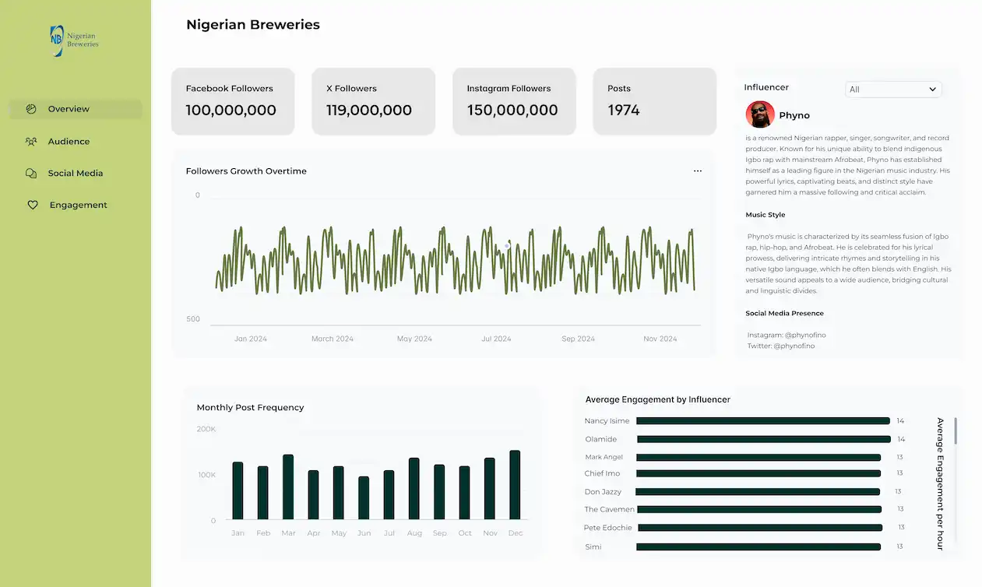This screenshot has width=982, height=587.
Task: Click the Simi engagement bar
Action: click(x=758, y=547)
